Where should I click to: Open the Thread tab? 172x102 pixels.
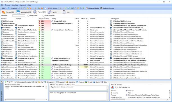(x=89, y=82)
